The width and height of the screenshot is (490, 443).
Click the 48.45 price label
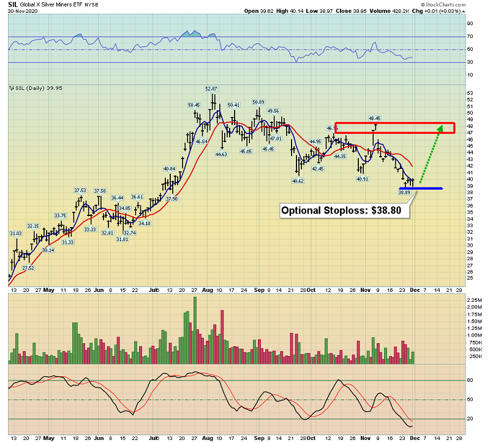[x=374, y=118]
